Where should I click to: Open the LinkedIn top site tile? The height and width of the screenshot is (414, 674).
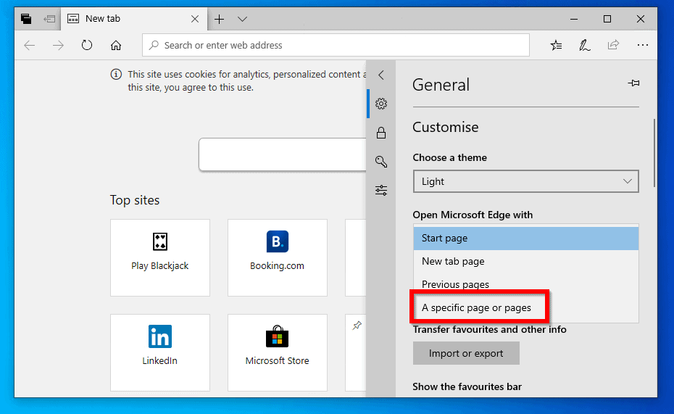tap(160, 352)
